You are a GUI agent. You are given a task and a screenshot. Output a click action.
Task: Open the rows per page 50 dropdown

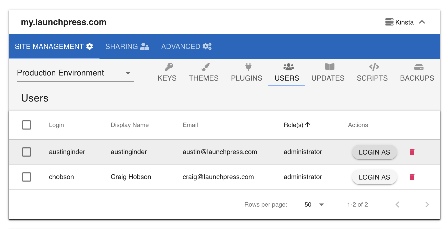(316, 205)
